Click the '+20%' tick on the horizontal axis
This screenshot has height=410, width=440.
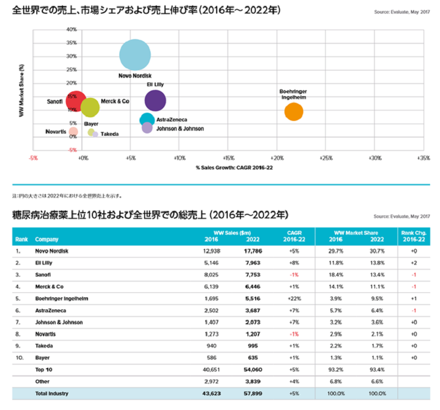277,158
